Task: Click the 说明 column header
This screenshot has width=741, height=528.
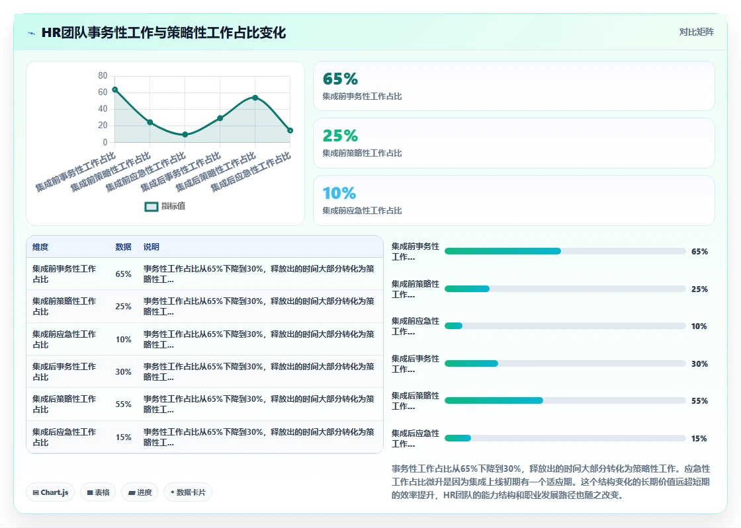Action: pyautogui.click(x=152, y=246)
